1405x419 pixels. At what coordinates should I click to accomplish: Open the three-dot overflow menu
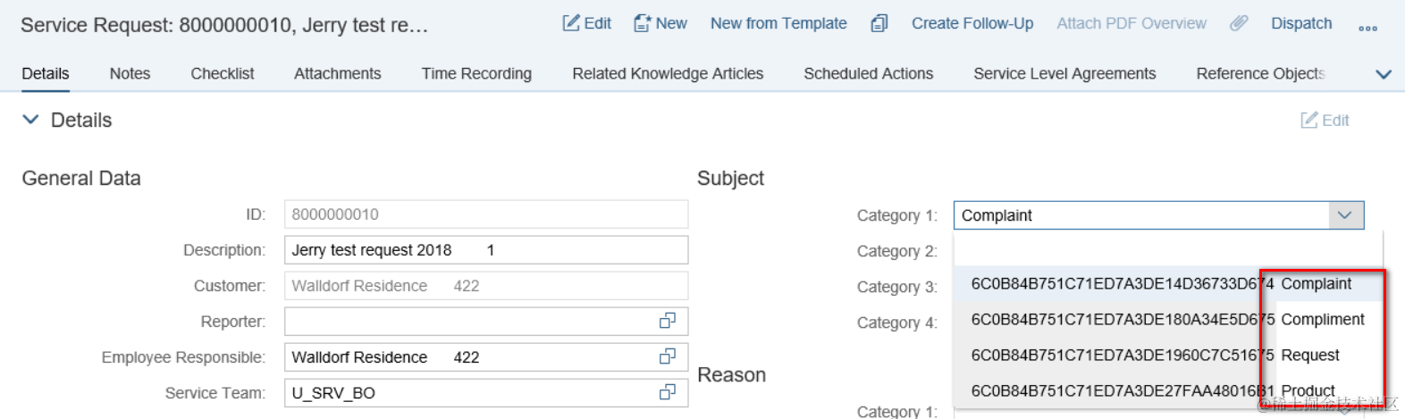(1367, 28)
